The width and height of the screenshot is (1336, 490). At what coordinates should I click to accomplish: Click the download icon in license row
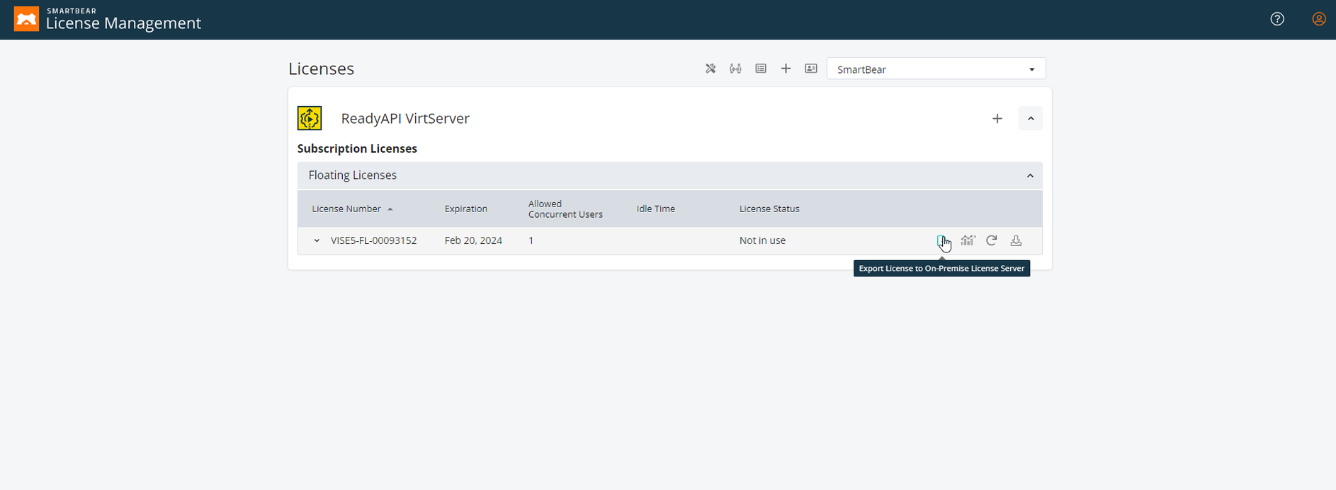pos(1016,240)
